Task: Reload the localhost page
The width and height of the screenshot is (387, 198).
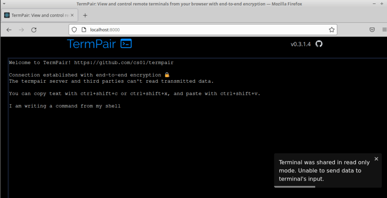Action: point(34,30)
